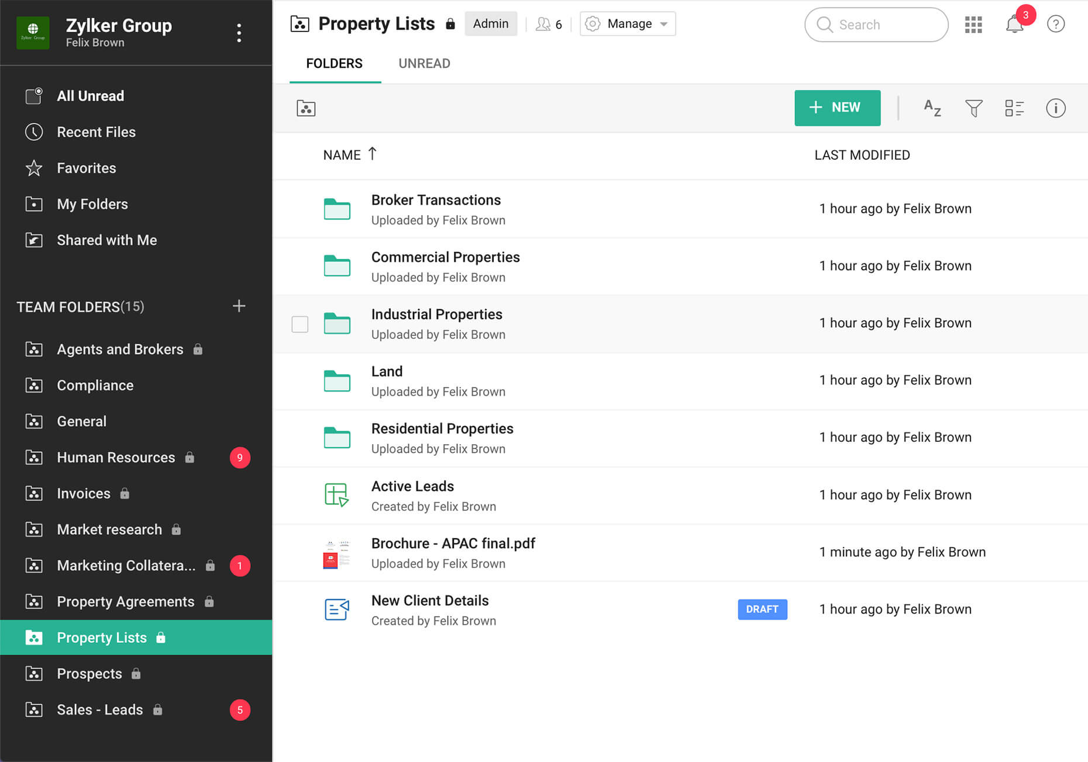
Task: Open the Brochure - APAC final.pdf file
Action: coord(453,543)
